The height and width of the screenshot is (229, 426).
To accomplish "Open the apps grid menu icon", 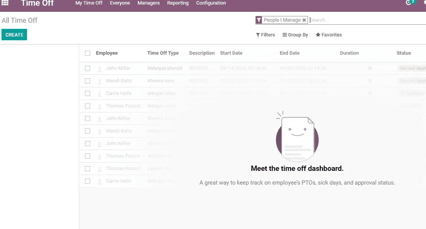I will pyautogui.click(x=5, y=3).
